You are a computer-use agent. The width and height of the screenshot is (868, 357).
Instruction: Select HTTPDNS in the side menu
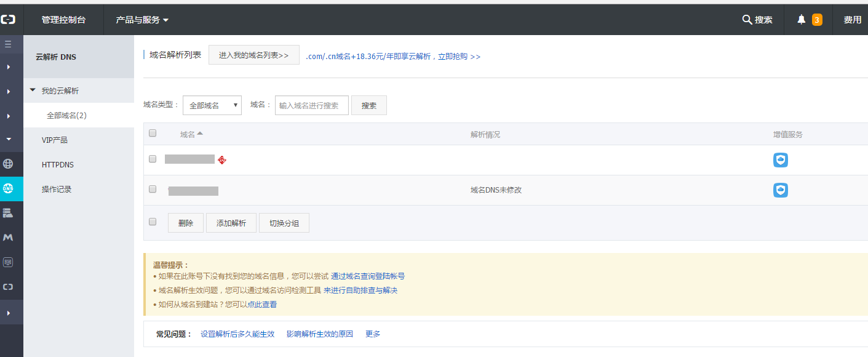click(x=58, y=165)
